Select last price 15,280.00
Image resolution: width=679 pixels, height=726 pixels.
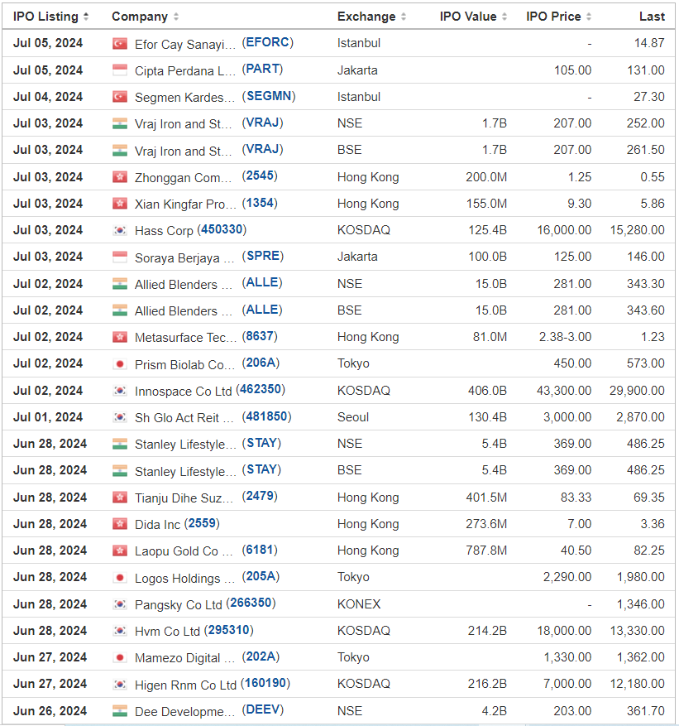pyautogui.click(x=638, y=230)
